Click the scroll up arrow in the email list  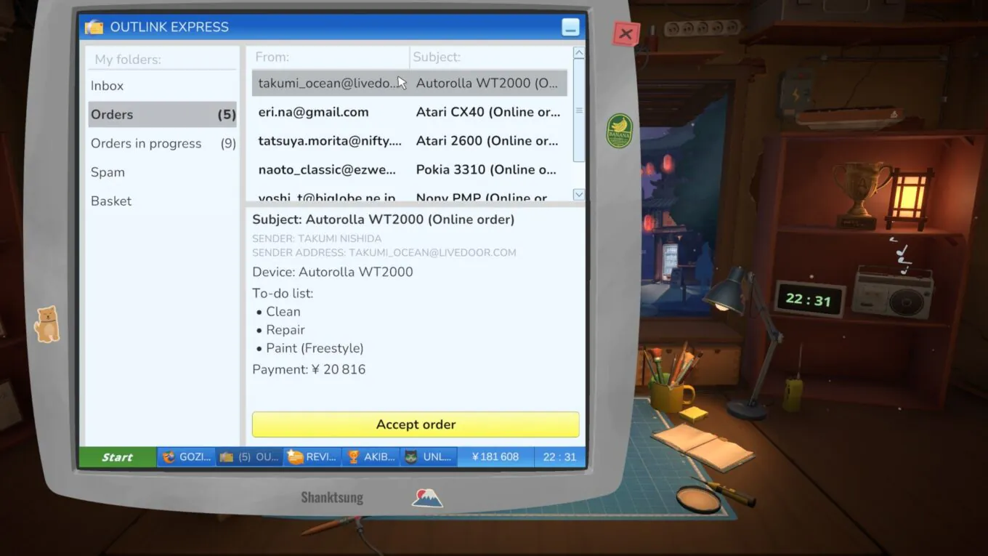(579, 52)
